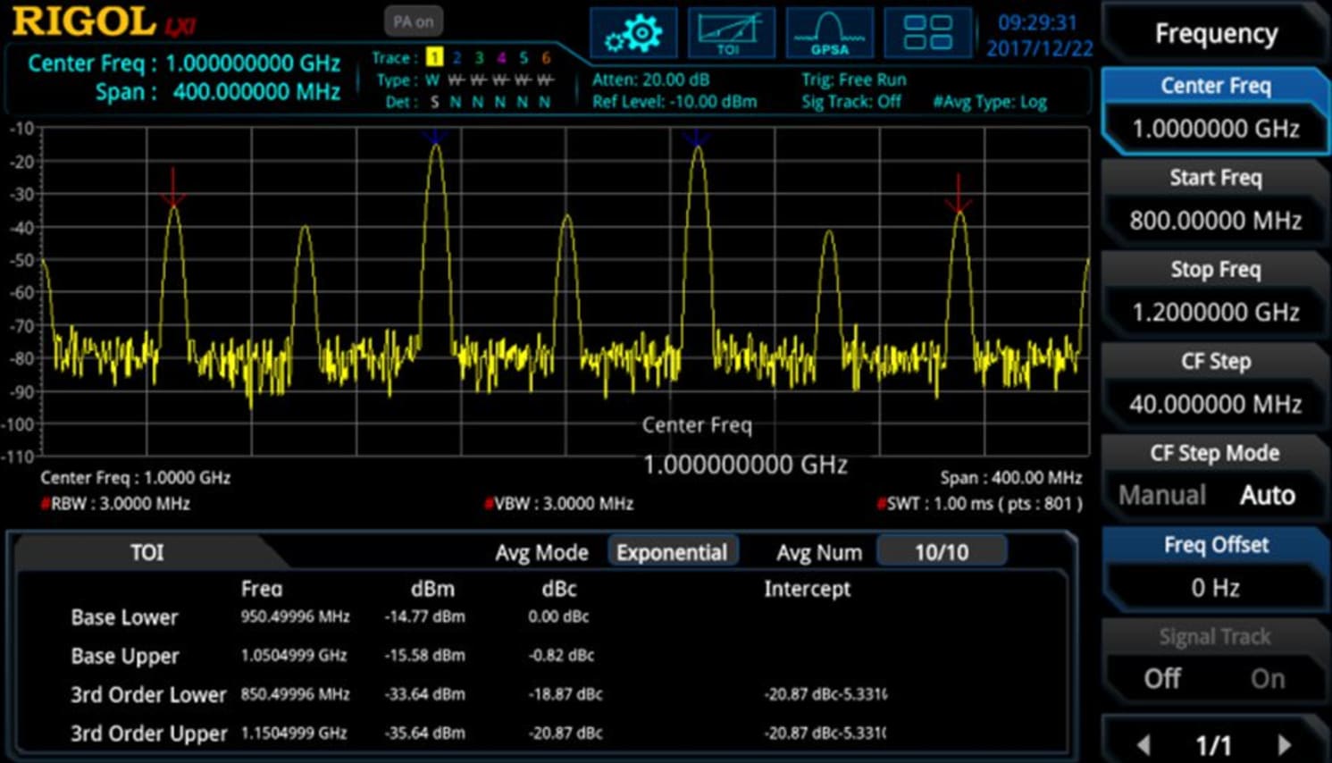Image resolution: width=1332 pixels, height=763 pixels.
Task: Select trace 1 in the trace bar
Action: [x=434, y=58]
